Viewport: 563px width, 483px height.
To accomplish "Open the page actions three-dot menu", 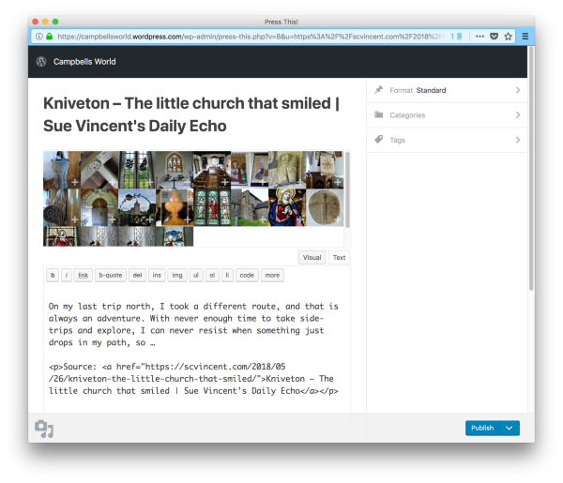I will coord(479,37).
